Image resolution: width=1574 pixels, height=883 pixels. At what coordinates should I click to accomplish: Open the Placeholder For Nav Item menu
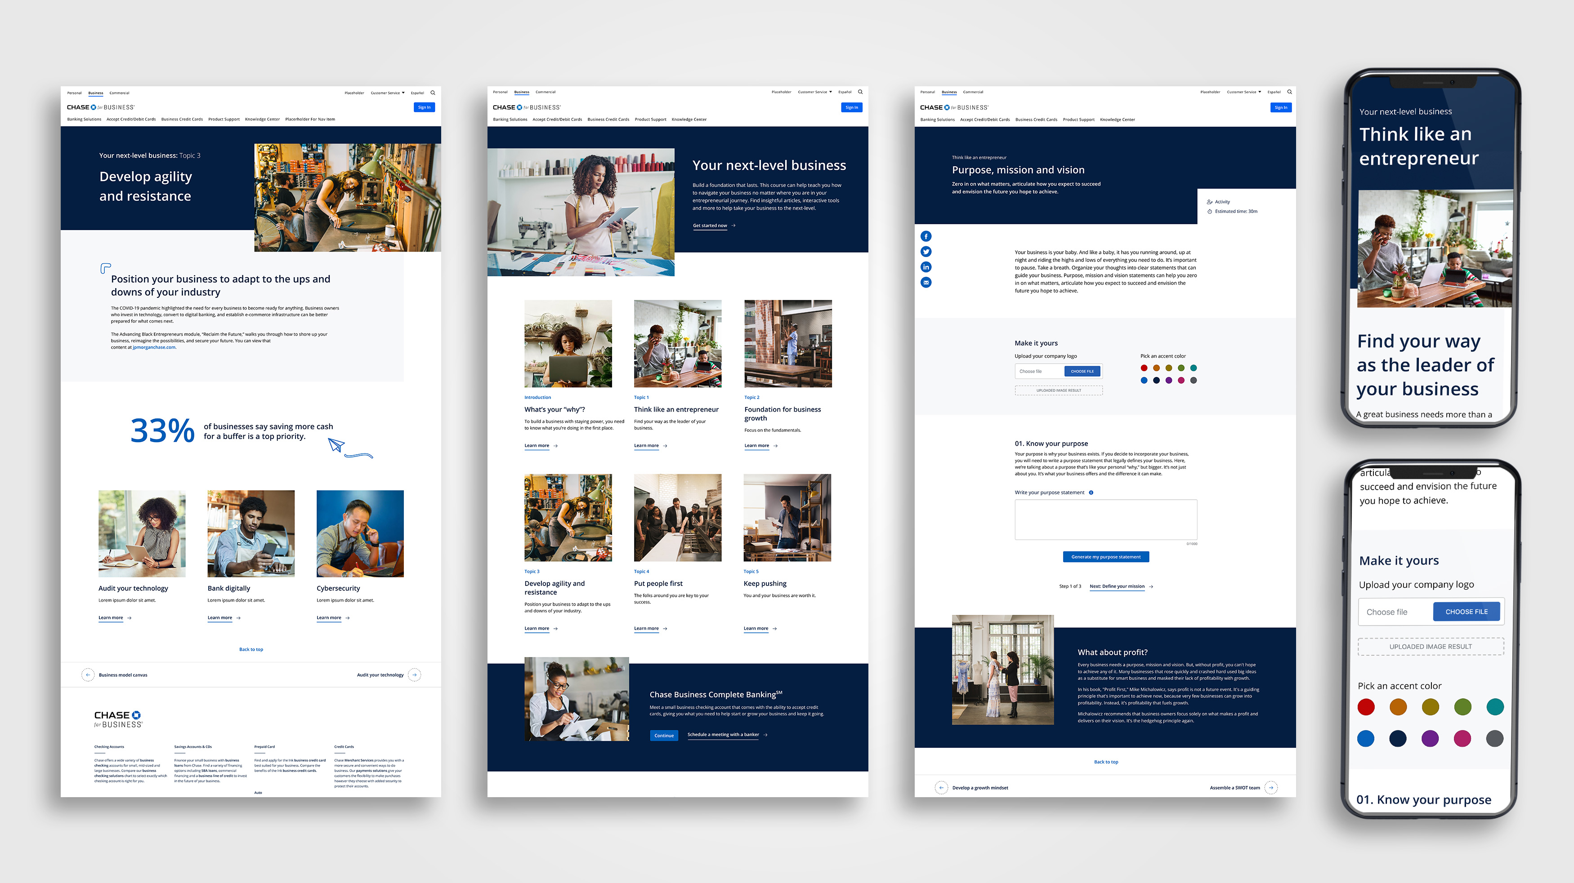(310, 119)
